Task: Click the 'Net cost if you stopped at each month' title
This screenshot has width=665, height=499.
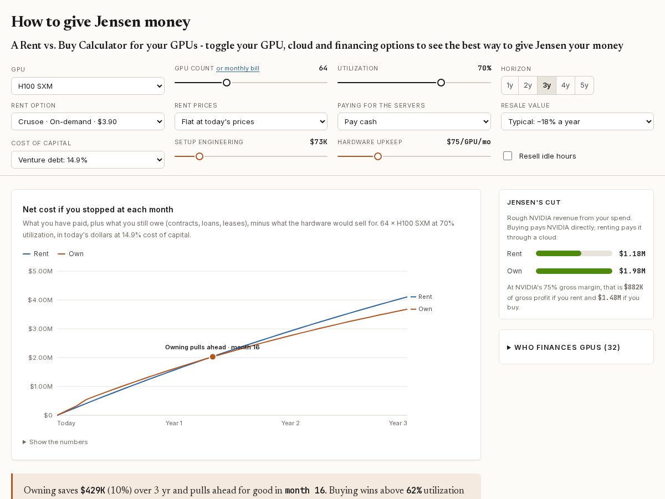Action: (98, 210)
